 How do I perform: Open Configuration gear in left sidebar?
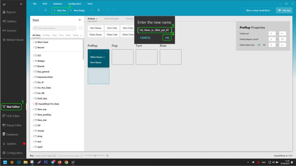(x=14, y=153)
